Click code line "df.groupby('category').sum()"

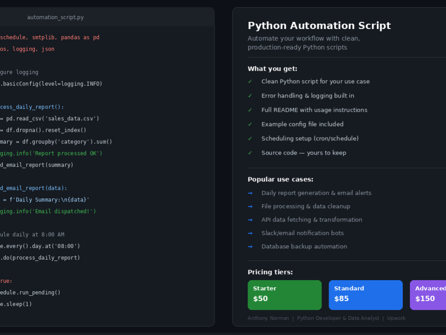(67, 142)
